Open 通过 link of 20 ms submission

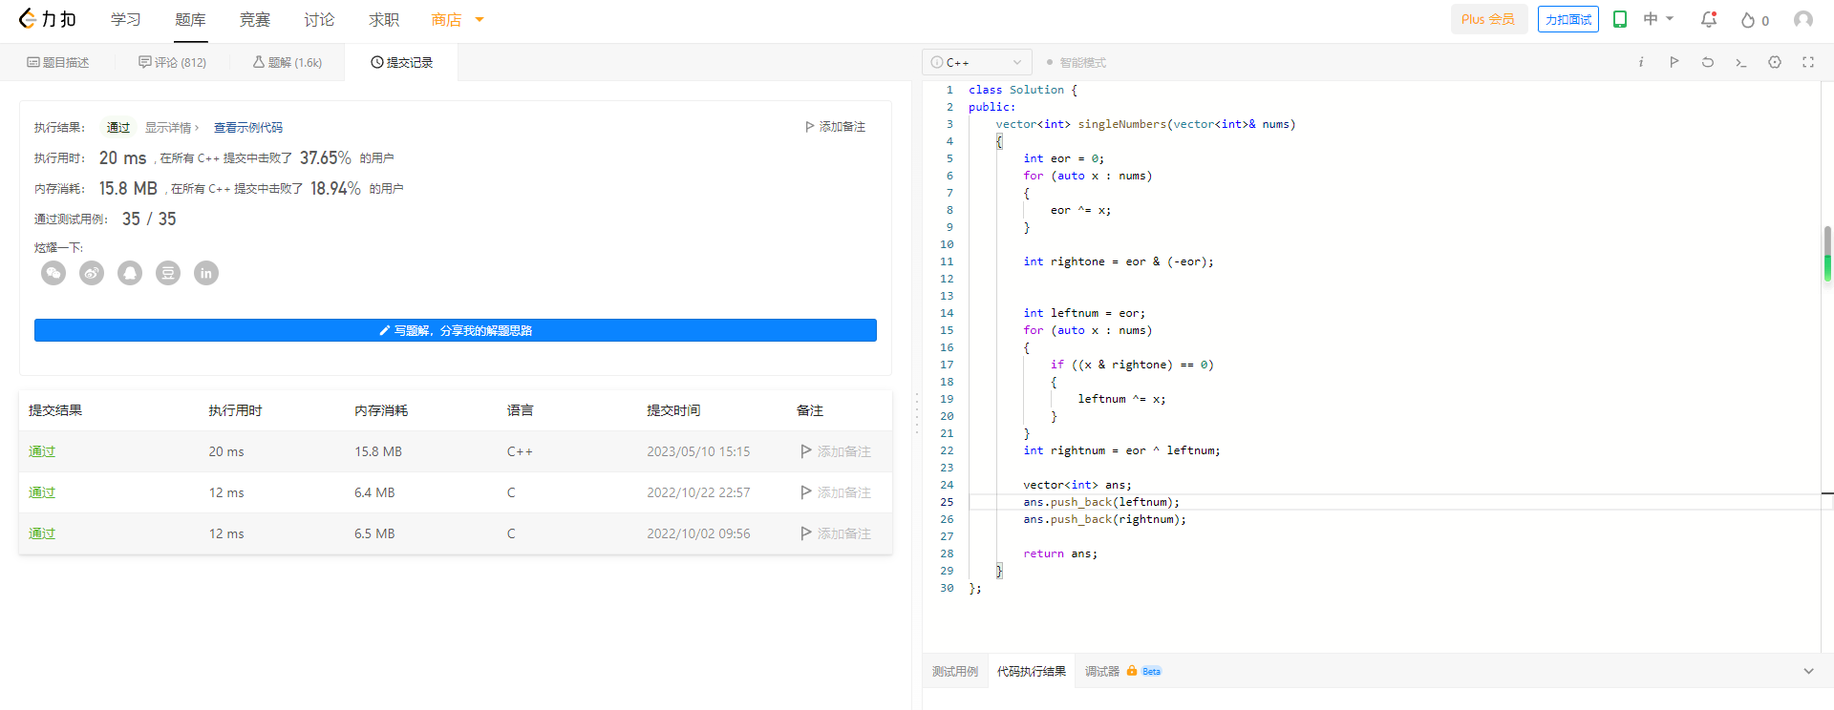tap(42, 451)
